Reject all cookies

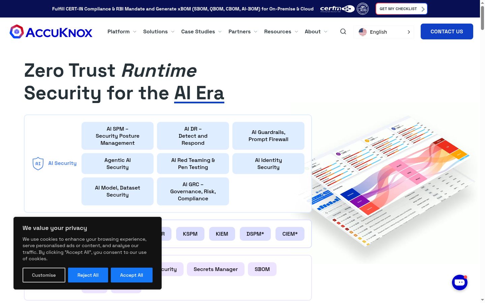click(88, 275)
